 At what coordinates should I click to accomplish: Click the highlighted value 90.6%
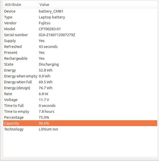(x=44, y=123)
